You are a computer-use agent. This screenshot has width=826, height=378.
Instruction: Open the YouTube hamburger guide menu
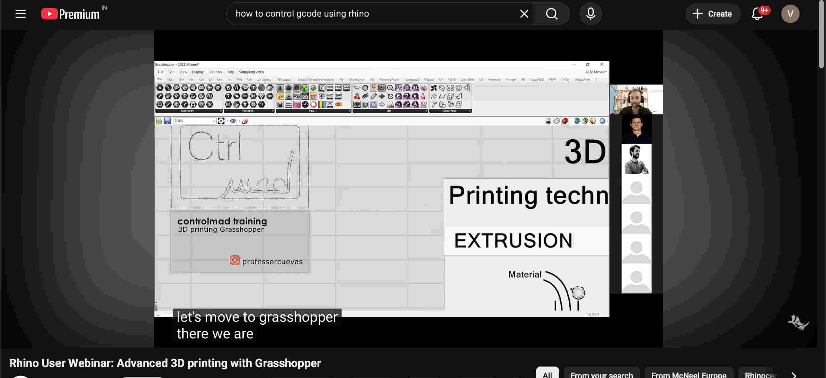[21, 14]
